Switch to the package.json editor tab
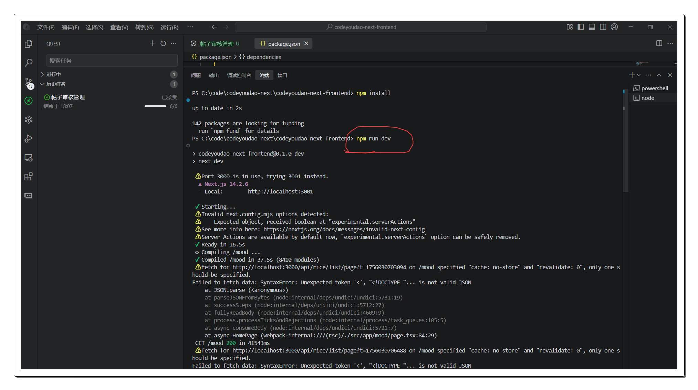The image size is (698, 390). [284, 44]
